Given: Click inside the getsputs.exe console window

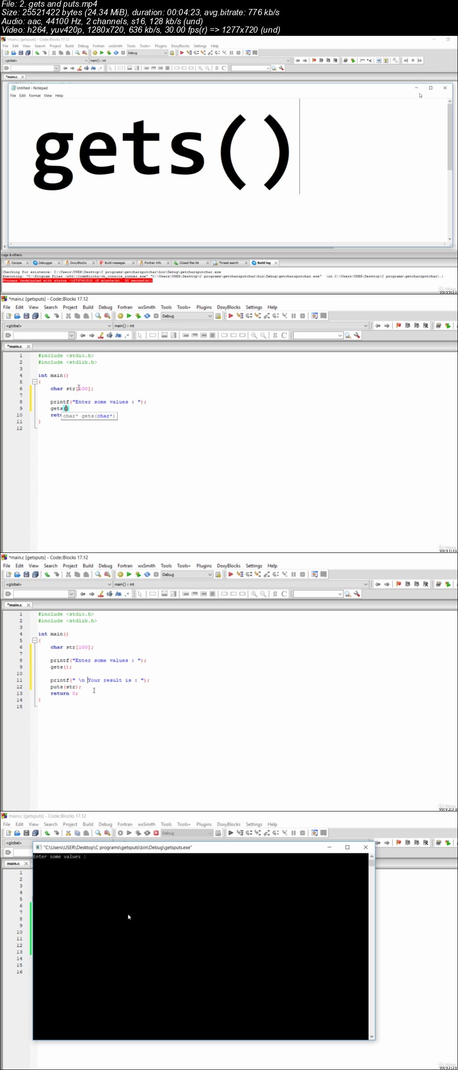Looking at the screenshot, I should tap(201, 946).
